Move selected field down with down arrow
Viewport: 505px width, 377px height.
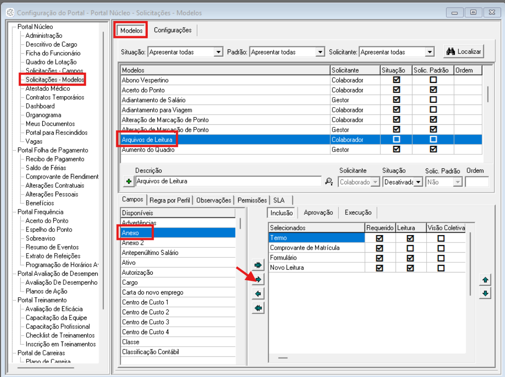[x=485, y=294]
